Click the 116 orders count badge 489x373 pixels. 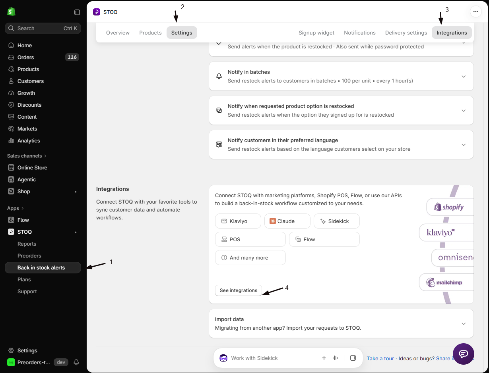tap(72, 57)
